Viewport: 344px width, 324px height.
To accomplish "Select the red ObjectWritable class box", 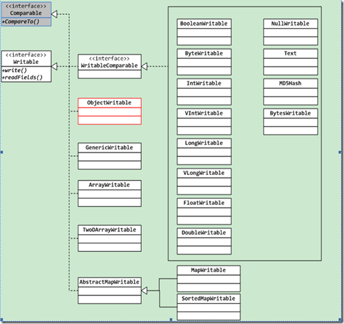I will [x=110, y=111].
